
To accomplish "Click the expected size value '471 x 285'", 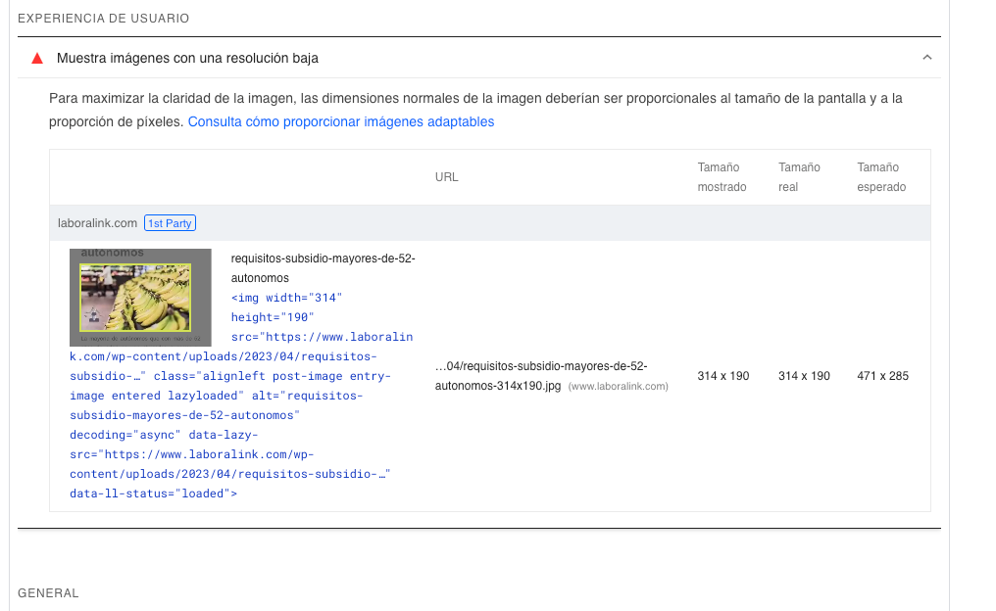I will click(883, 376).
